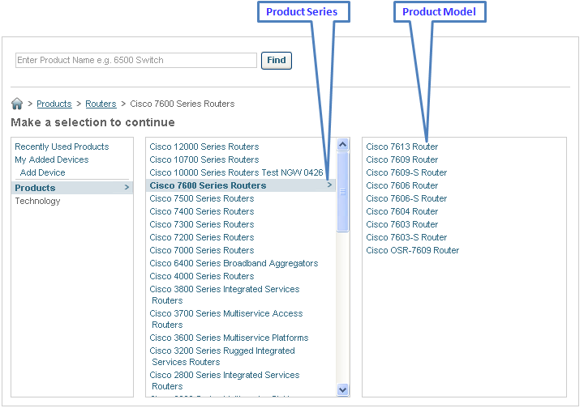Click arrow beside Cisco 7600 Series Routers
Image resolution: width=584 pixels, height=408 pixels.
tap(329, 185)
